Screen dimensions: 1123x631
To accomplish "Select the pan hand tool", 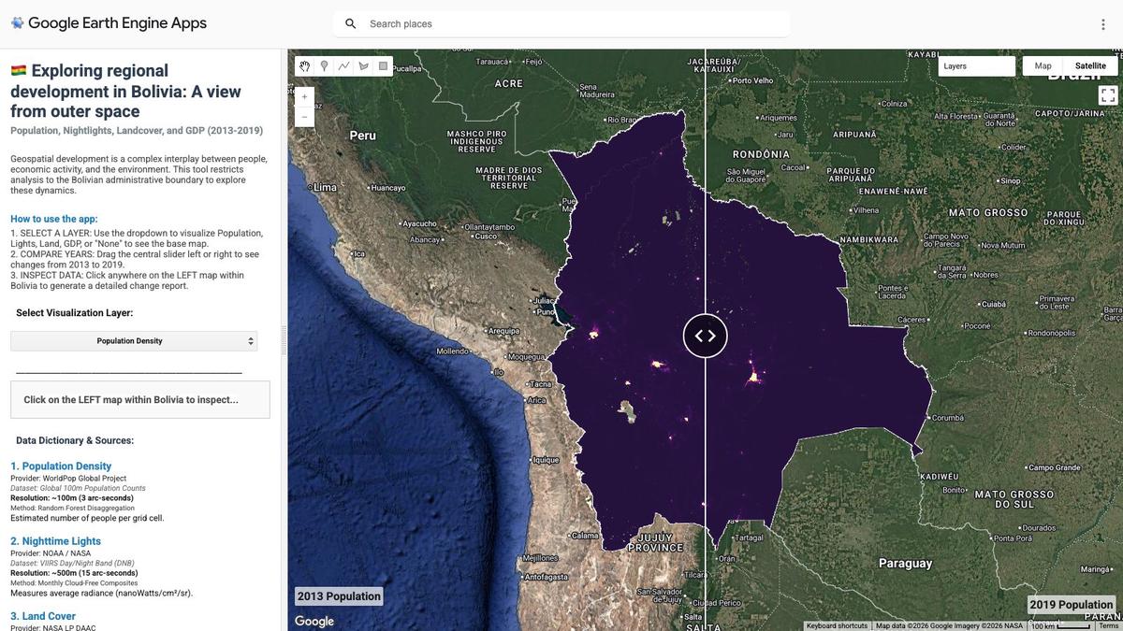I will 304,65.
